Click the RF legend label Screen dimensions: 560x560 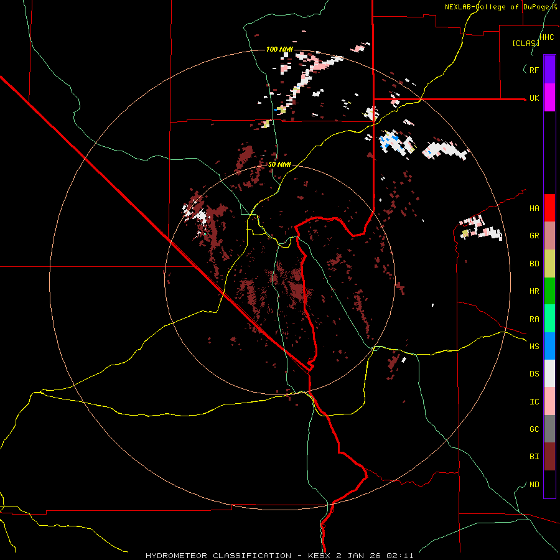[x=534, y=70]
